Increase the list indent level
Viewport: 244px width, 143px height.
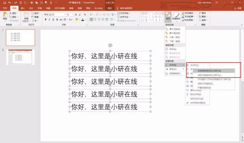tap(108, 15)
